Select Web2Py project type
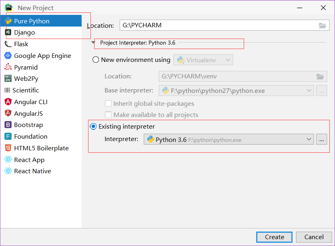 point(41,79)
